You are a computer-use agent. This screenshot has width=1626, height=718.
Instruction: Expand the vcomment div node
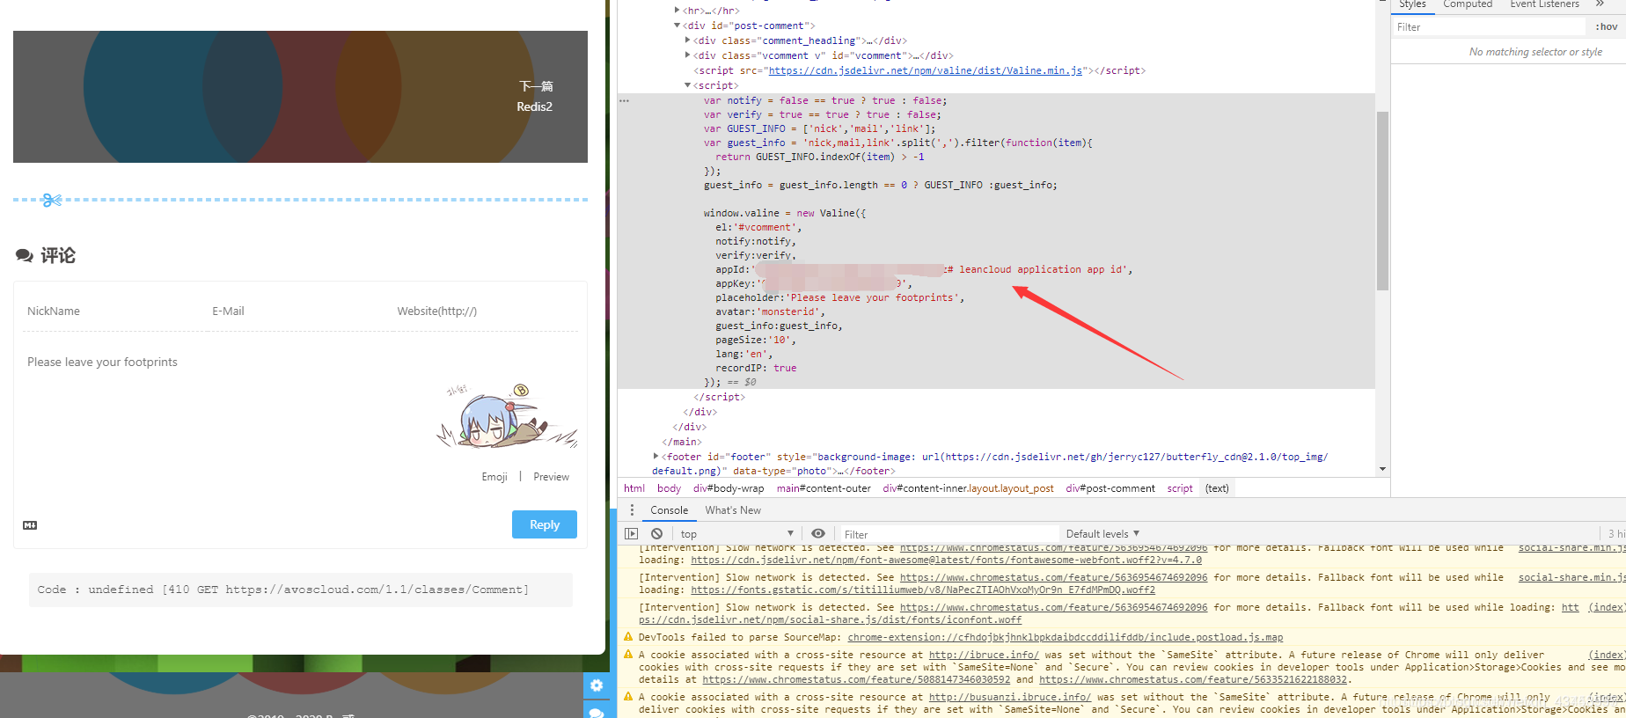[687, 55]
